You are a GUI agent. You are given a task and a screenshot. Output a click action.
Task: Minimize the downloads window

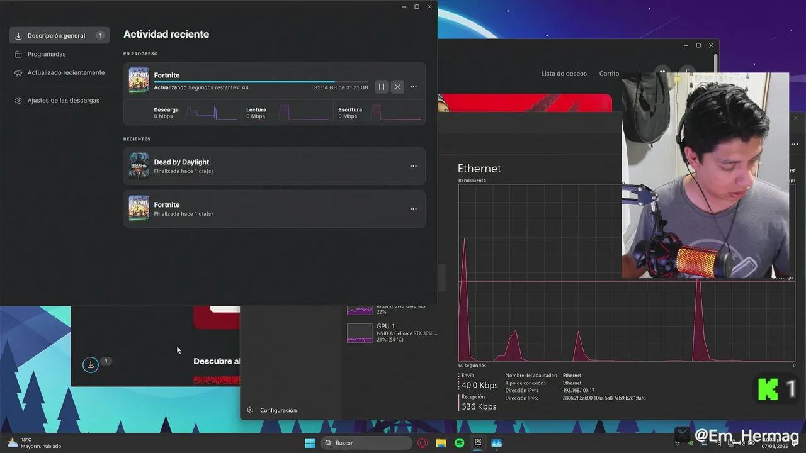pyautogui.click(x=404, y=7)
